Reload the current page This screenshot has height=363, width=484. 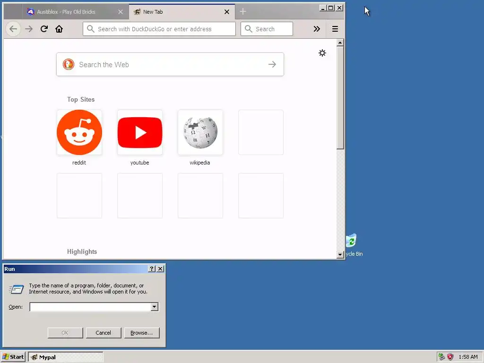[x=44, y=29]
